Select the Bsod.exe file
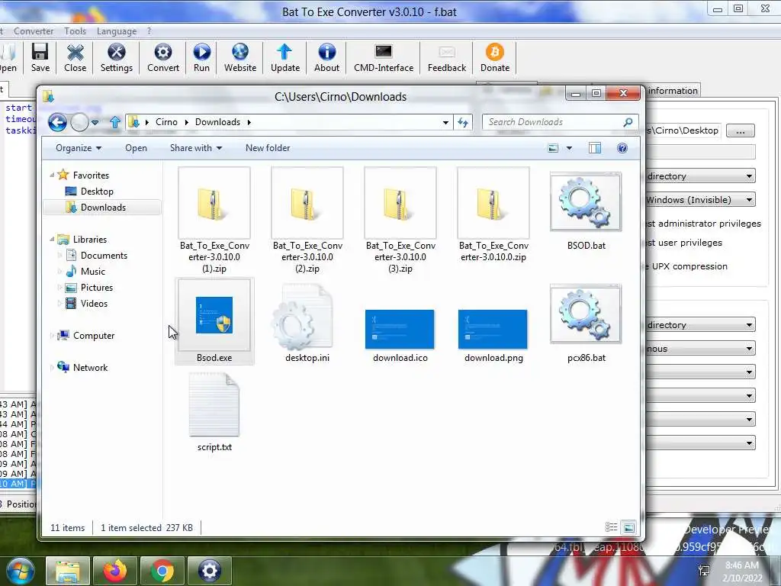The image size is (781, 586). pos(214,321)
